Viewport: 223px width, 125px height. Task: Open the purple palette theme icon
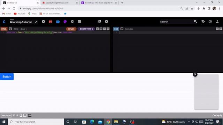point(65,22)
